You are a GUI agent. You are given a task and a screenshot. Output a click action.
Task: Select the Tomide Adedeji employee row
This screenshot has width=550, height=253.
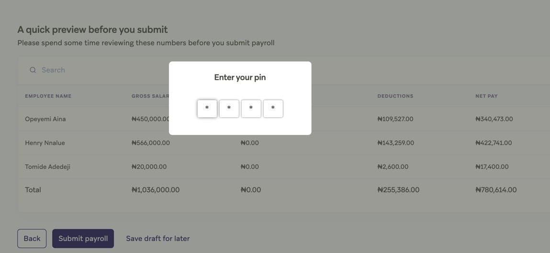(47, 167)
